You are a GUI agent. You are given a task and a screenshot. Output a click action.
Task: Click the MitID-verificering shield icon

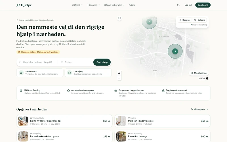(21, 91)
